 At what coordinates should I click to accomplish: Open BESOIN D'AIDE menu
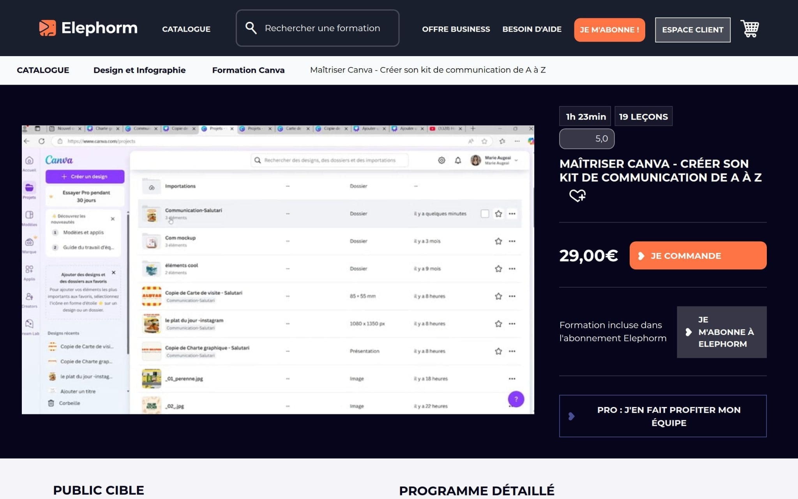click(x=532, y=29)
